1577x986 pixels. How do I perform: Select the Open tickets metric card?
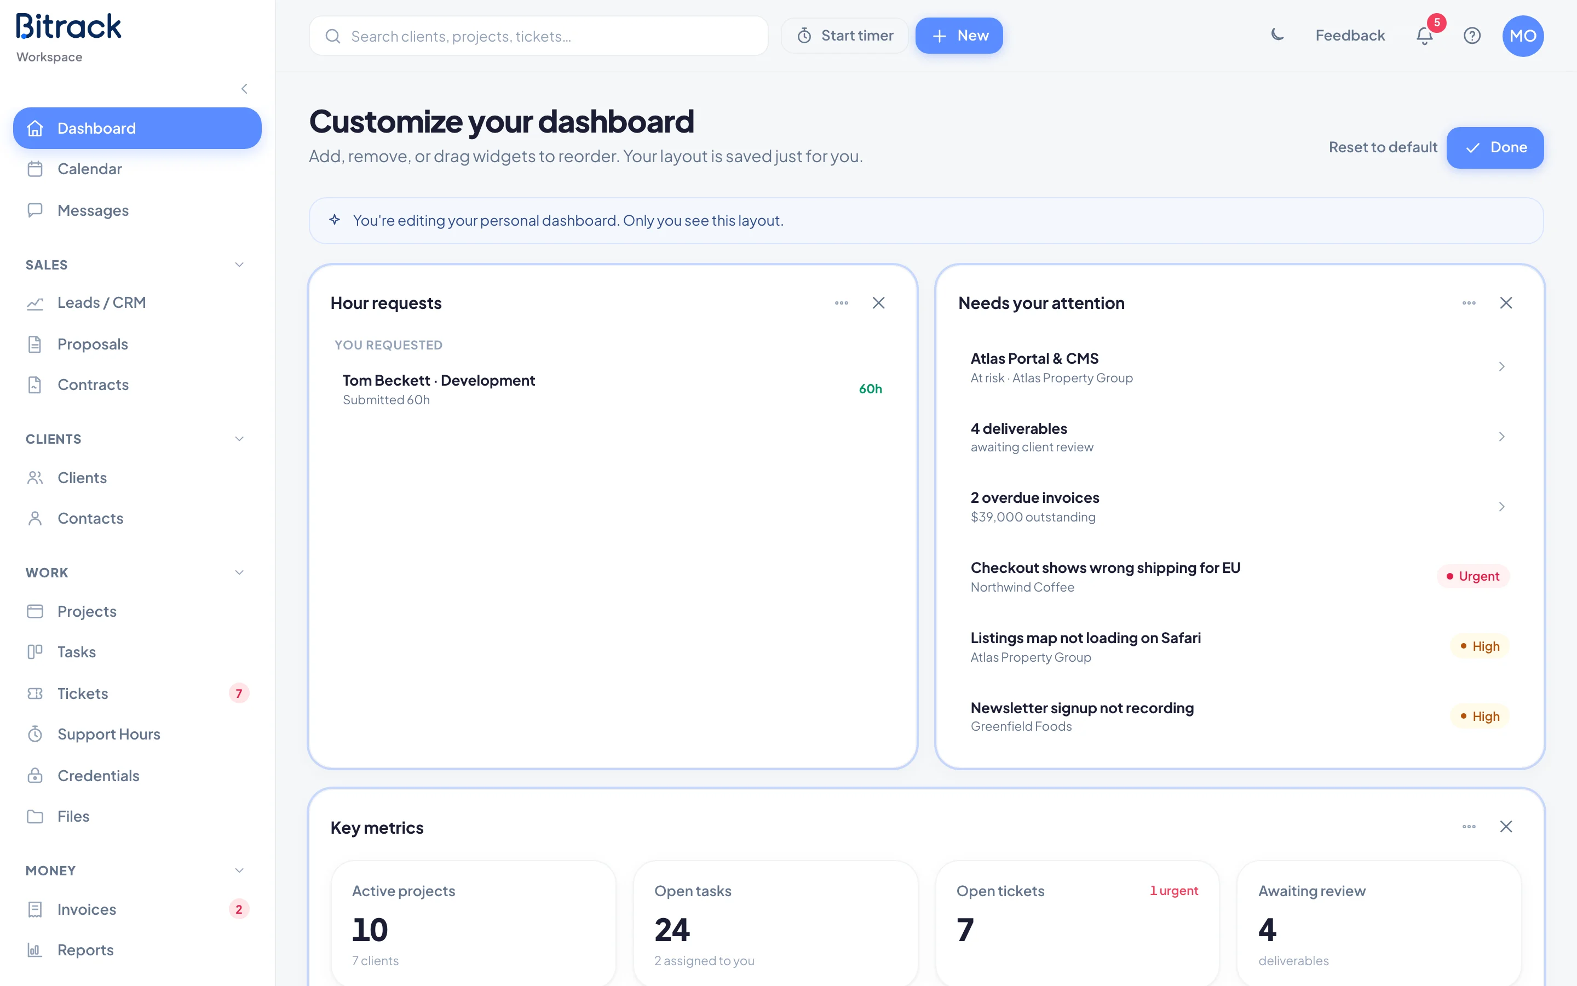click(x=1077, y=924)
